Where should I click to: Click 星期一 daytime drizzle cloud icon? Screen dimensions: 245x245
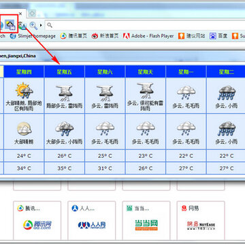pyautogui.click(x=186, y=93)
